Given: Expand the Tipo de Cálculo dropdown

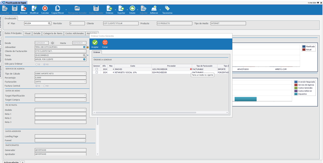Looking at the screenshot, I should click(85, 73).
